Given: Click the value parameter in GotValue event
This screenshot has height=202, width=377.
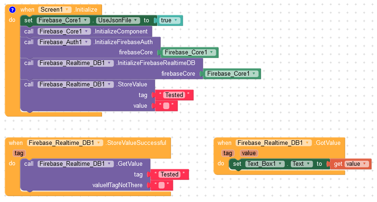Looking at the screenshot, I should coord(249,153).
